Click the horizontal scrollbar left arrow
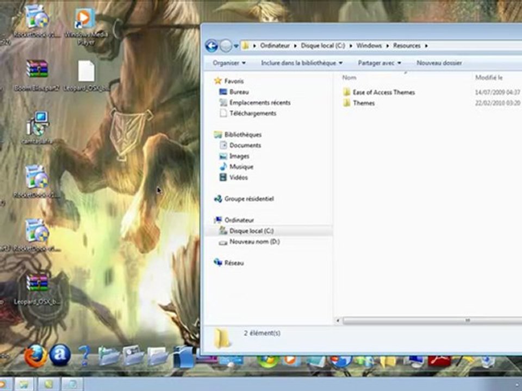Image resolution: width=522 pixels, height=391 pixels. tap(338, 320)
